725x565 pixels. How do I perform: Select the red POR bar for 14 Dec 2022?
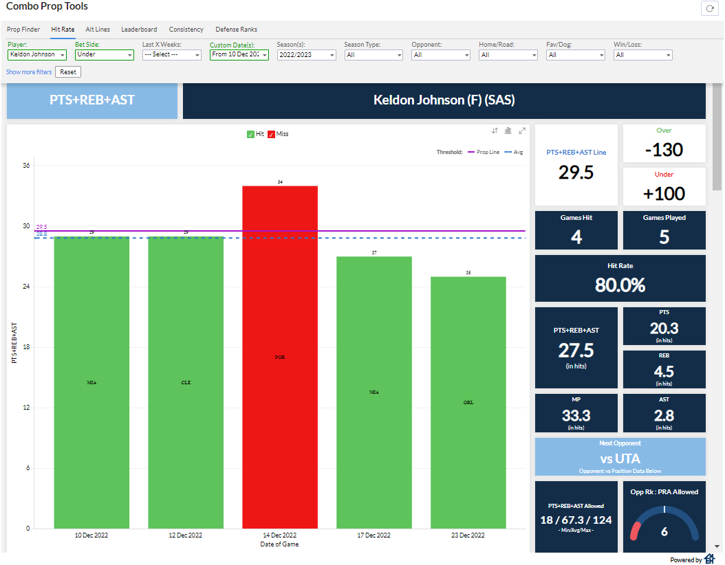click(x=279, y=357)
